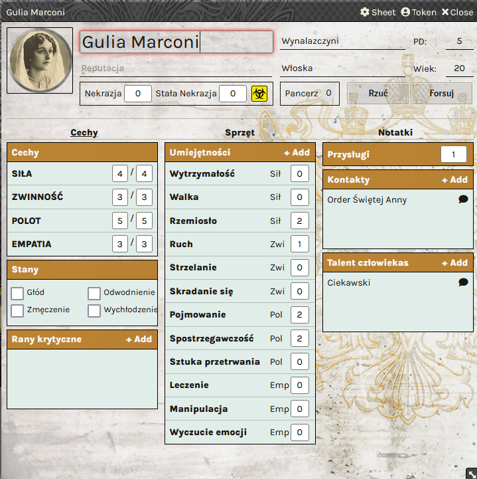477x479 pixels.
Task: Enable the Odwodnienie checkbox
Action: click(x=94, y=293)
